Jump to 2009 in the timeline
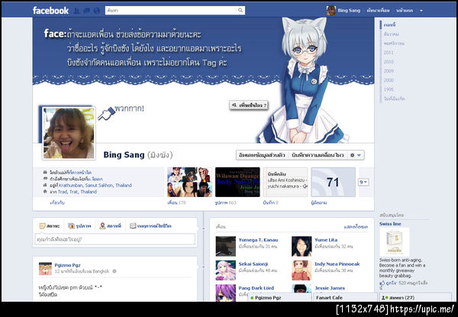The height and width of the screenshot is (317, 458). [389, 71]
